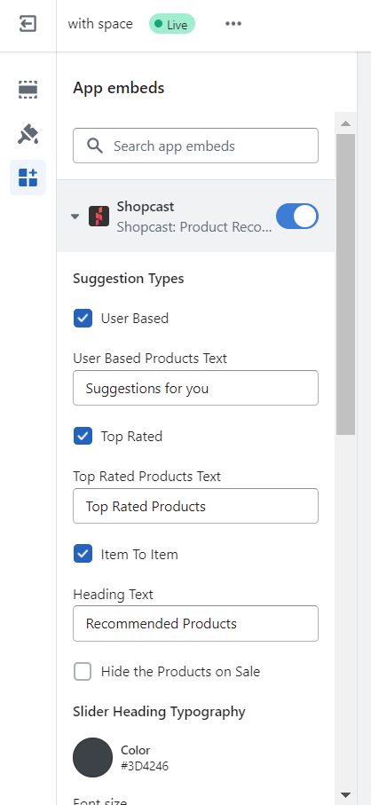Focus the Search app embeds field
The image size is (371, 805).
(x=195, y=146)
